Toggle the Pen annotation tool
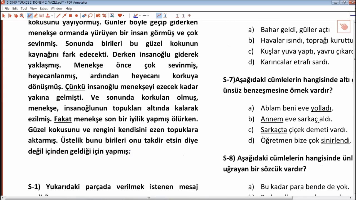 [29, 16]
